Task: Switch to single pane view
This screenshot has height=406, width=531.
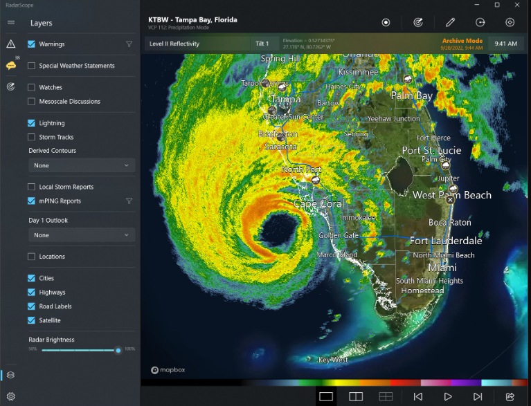Action: tap(326, 396)
